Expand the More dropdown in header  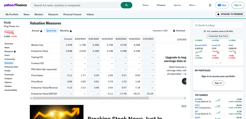pyautogui.click(x=193, y=5)
